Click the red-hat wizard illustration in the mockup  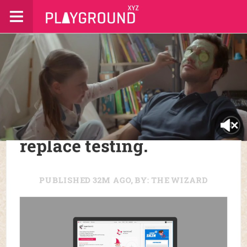pos(118,242)
